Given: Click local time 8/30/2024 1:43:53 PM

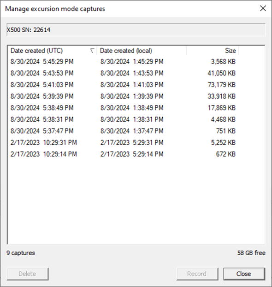Looking at the screenshot, I should (x=132, y=73).
